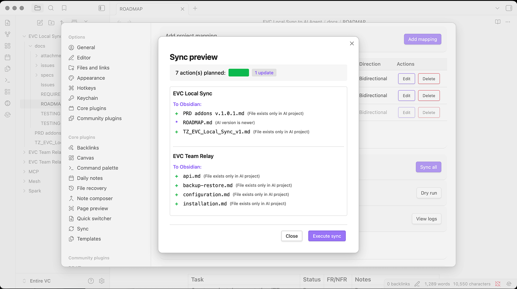This screenshot has width=517, height=289.
Task: Dismiss Sync preview with the X
Action: (x=352, y=43)
